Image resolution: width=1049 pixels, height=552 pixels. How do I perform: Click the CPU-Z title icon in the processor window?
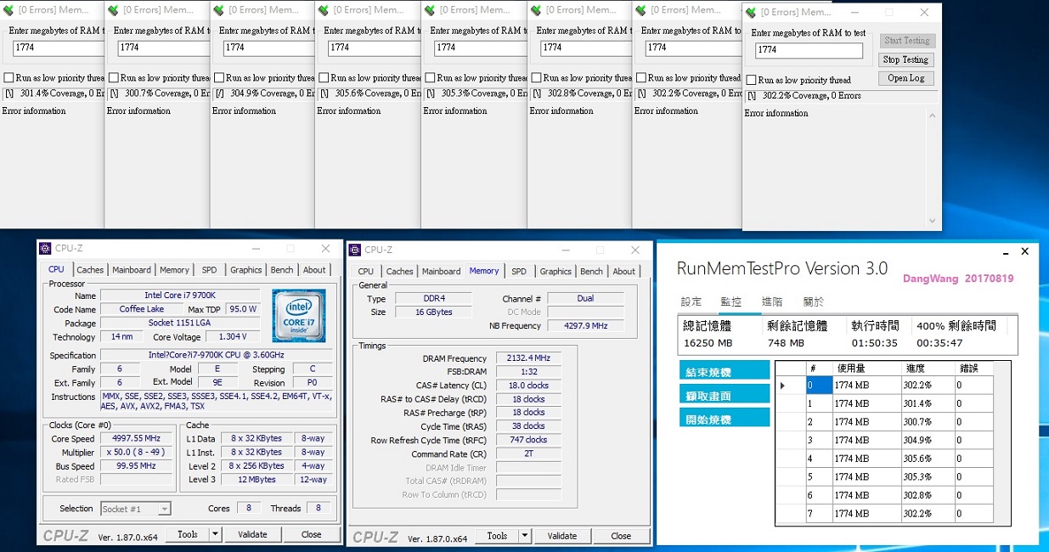coord(46,249)
